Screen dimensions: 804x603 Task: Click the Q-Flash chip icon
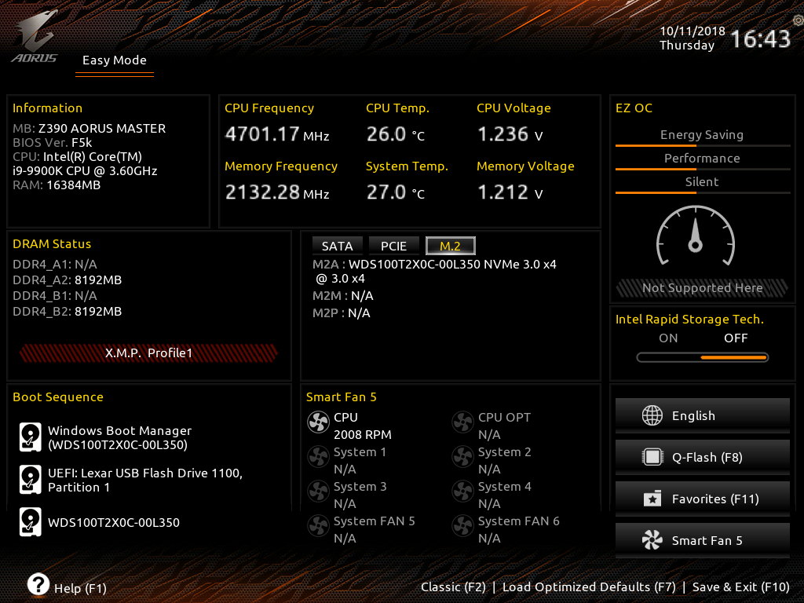pos(652,457)
